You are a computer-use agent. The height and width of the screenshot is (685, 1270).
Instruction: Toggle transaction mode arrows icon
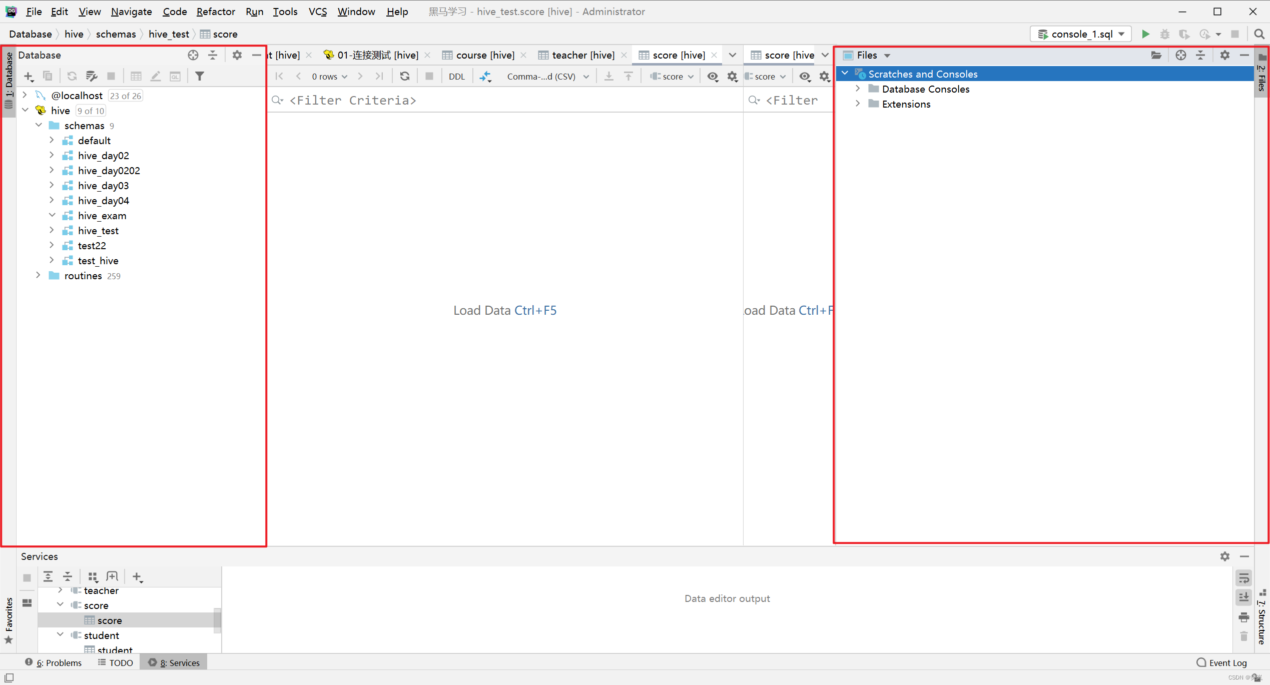coord(485,76)
